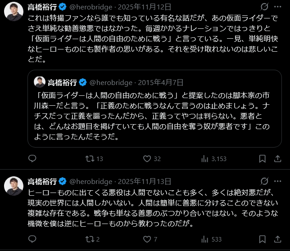Open Grok explain on first post
290x251 pixels.
coord(265,7)
